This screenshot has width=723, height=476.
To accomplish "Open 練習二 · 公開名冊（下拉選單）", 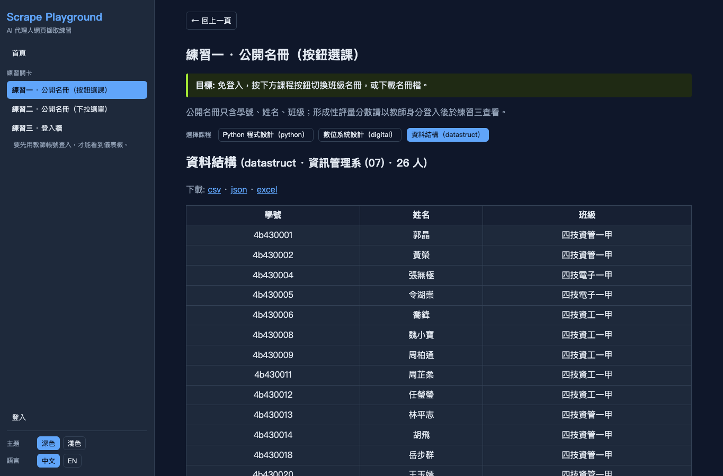I will 77,109.
